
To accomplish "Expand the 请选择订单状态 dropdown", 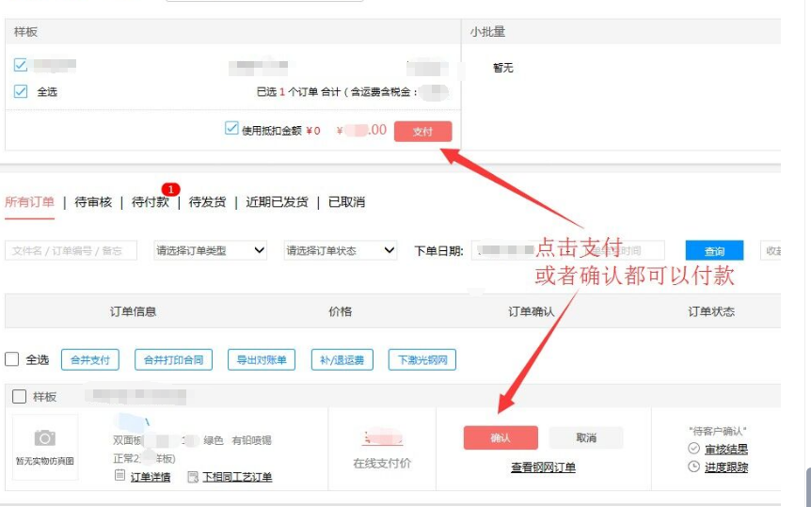I will tap(340, 251).
